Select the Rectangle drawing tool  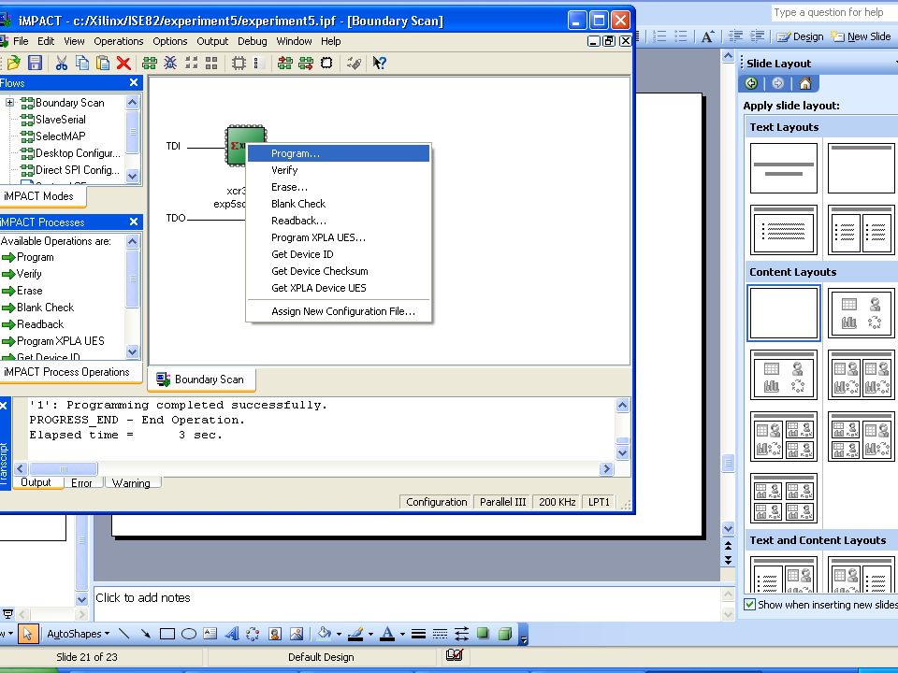[x=167, y=634]
